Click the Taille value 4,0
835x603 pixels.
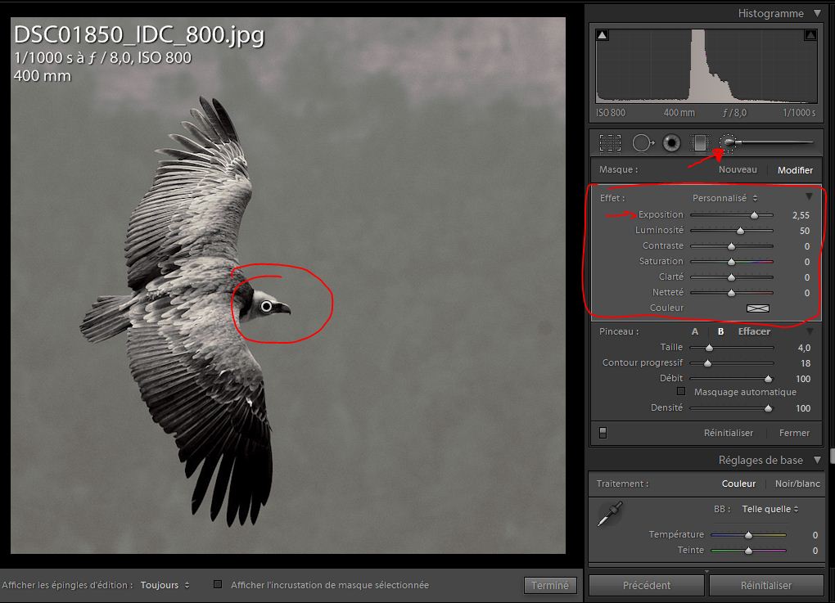(804, 348)
